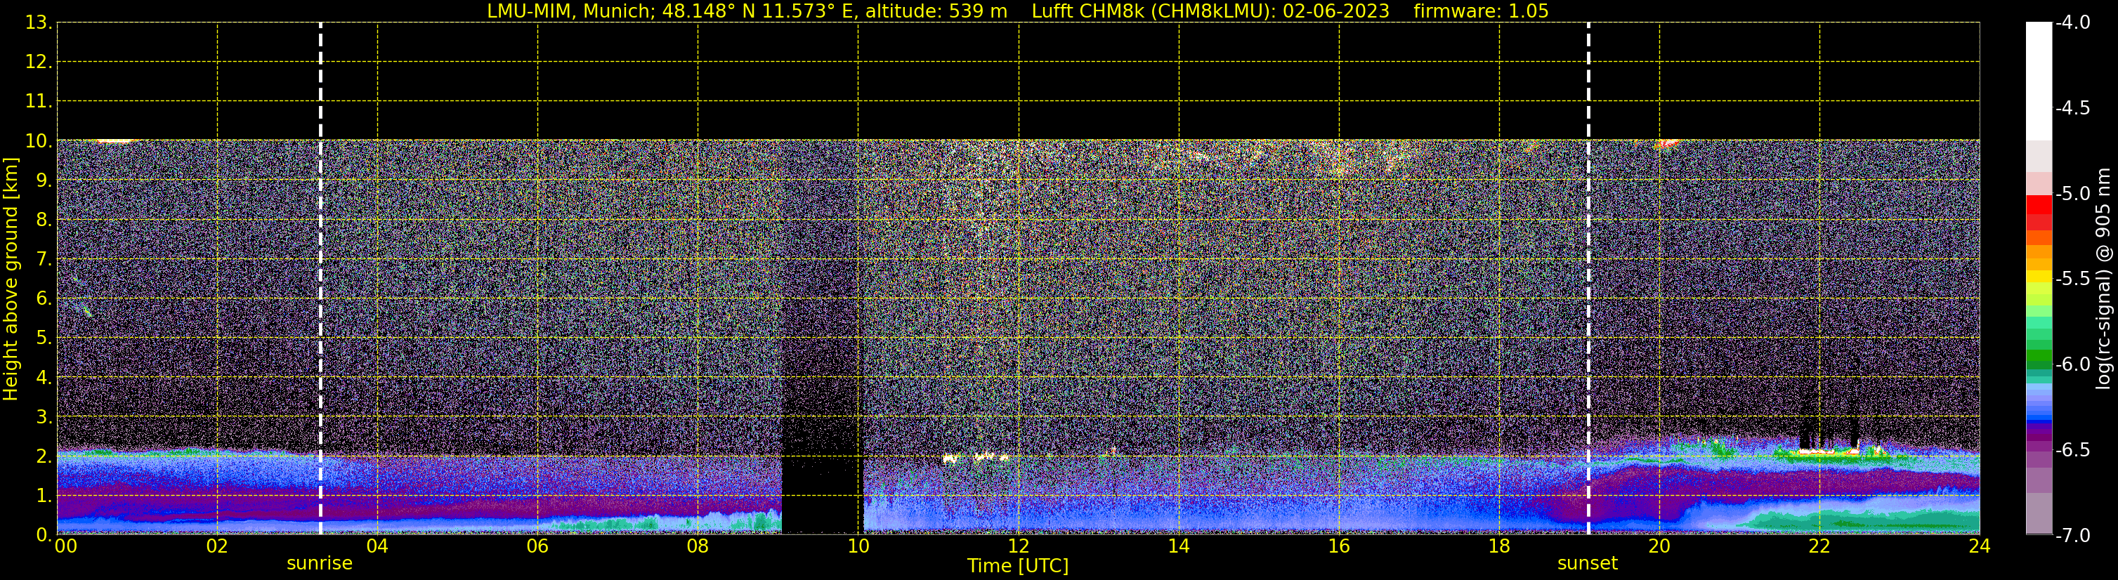2118x580 pixels.
Task: Click the 'sunset' label below the axis
Action: coord(1587,564)
